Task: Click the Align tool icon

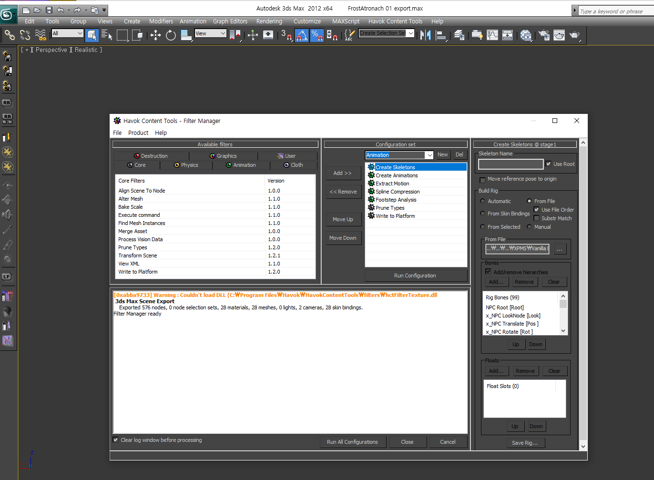Action: 441,35
